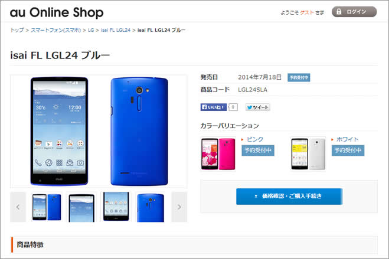This screenshot has width=389, height=259.
Task: Show next thumbnails with right arrow
Action: point(179,207)
